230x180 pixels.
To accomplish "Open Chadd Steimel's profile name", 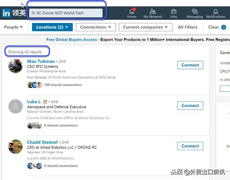I will point(42,142).
